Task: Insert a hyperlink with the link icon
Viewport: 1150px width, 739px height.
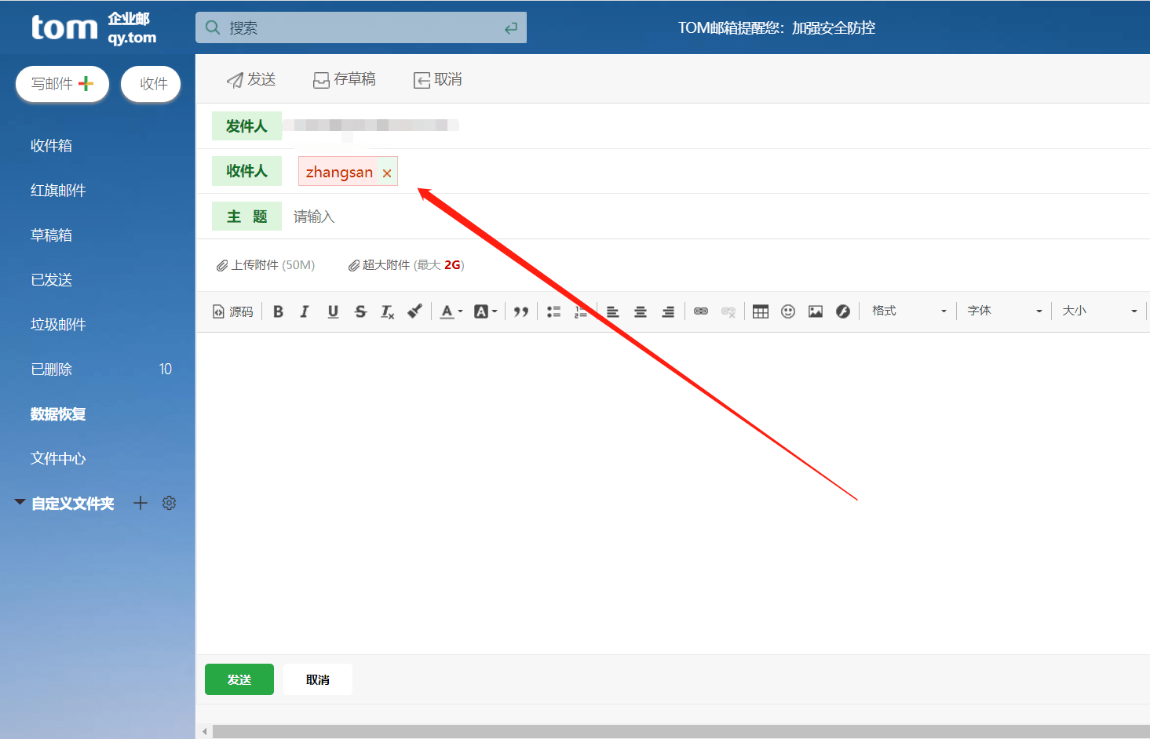Action: click(700, 311)
